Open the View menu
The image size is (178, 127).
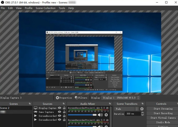click(19, 8)
